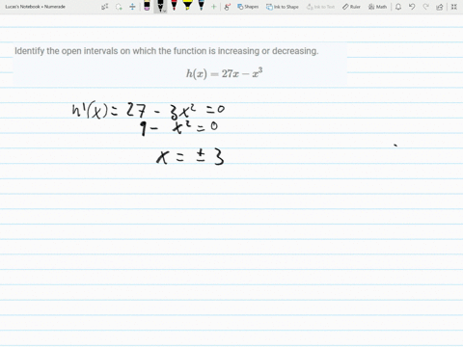Activate the Insert Space tool

click(x=132, y=7)
